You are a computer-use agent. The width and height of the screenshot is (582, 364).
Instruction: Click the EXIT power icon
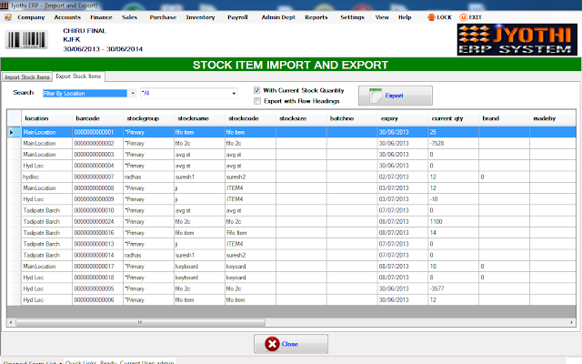(463, 17)
